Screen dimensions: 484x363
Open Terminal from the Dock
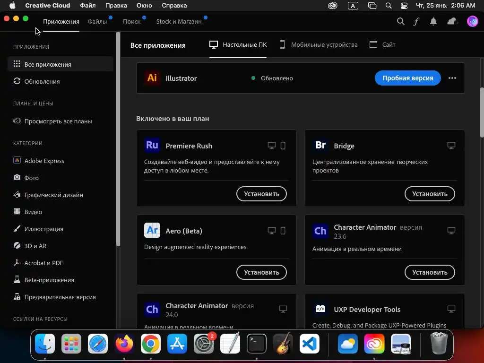257,343
